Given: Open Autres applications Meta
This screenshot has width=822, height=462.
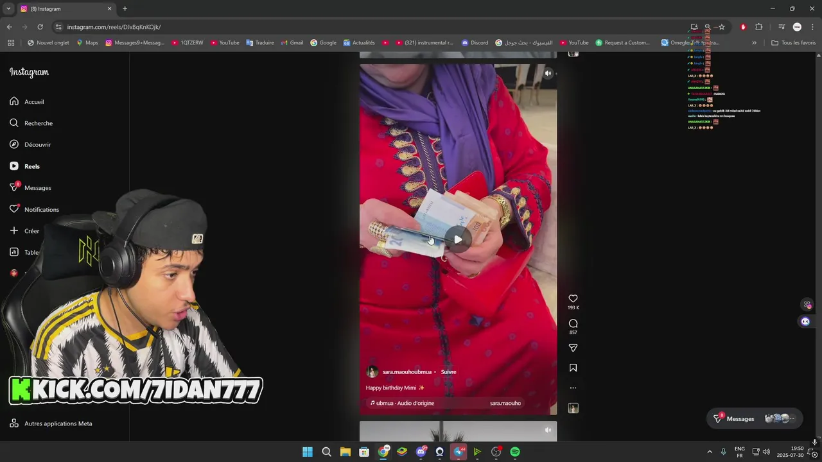Looking at the screenshot, I should [51, 424].
